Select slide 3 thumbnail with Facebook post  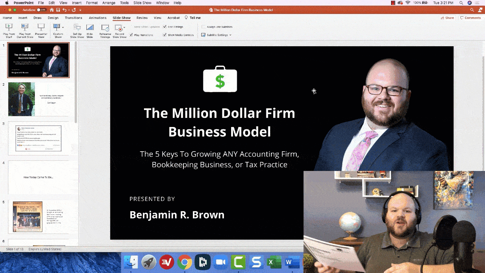coord(39,138)
